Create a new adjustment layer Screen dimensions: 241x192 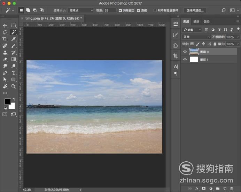point(211,189)
